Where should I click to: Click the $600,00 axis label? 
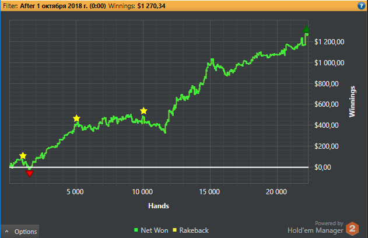(x=327, y=104)
